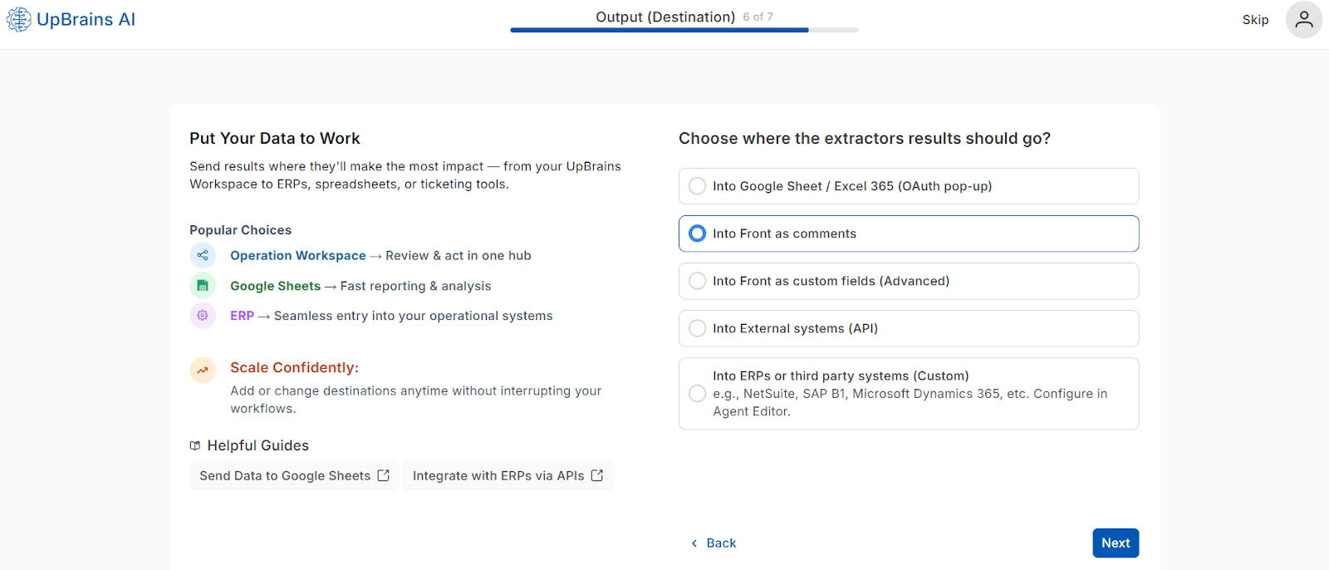Click the Operation Workspace share icon

click(203, 255)
